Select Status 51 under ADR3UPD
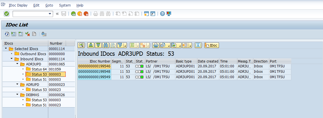Screen dimensions: 323x118 [x=39, y=79]
